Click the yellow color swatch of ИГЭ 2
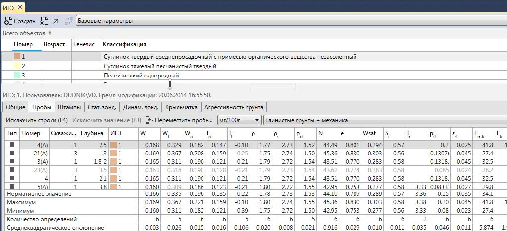 pos(17,66)
